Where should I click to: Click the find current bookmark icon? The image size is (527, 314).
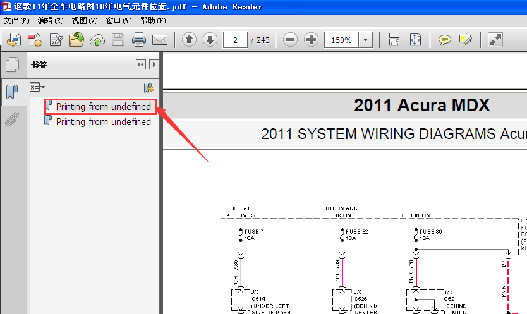tap(149, 88)
